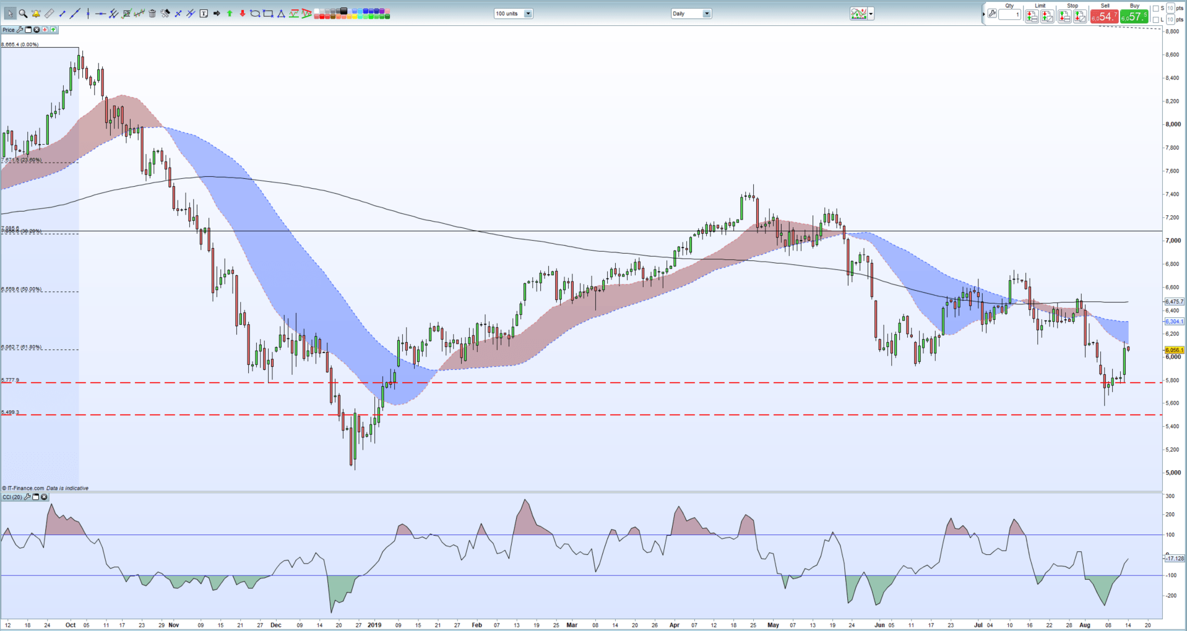This screenshot has width=1187, height=631.
Task: Select the vertical line tool
Action: pyautogui.click(x=88, y=14)
